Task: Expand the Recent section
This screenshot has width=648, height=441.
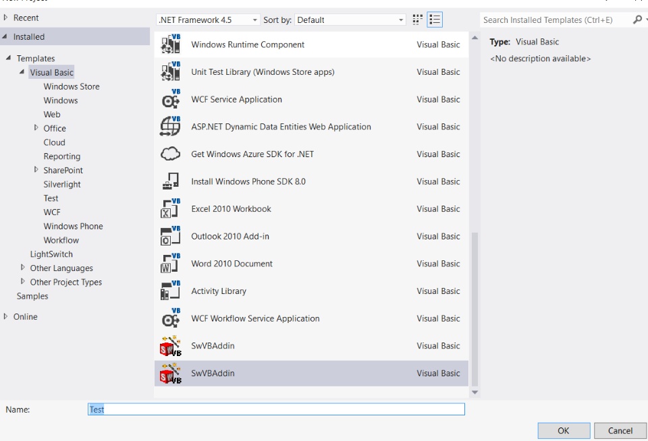Action: coord(5,18)
